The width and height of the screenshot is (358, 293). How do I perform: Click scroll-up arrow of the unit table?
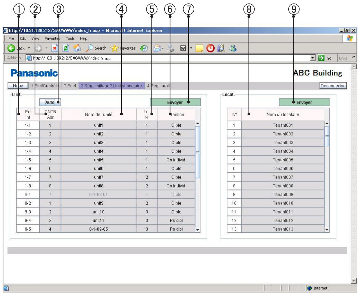[198, 123]
